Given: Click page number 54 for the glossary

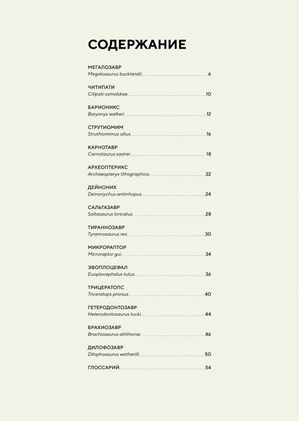Looking at the screenshot, I should [x=208, y=368].
